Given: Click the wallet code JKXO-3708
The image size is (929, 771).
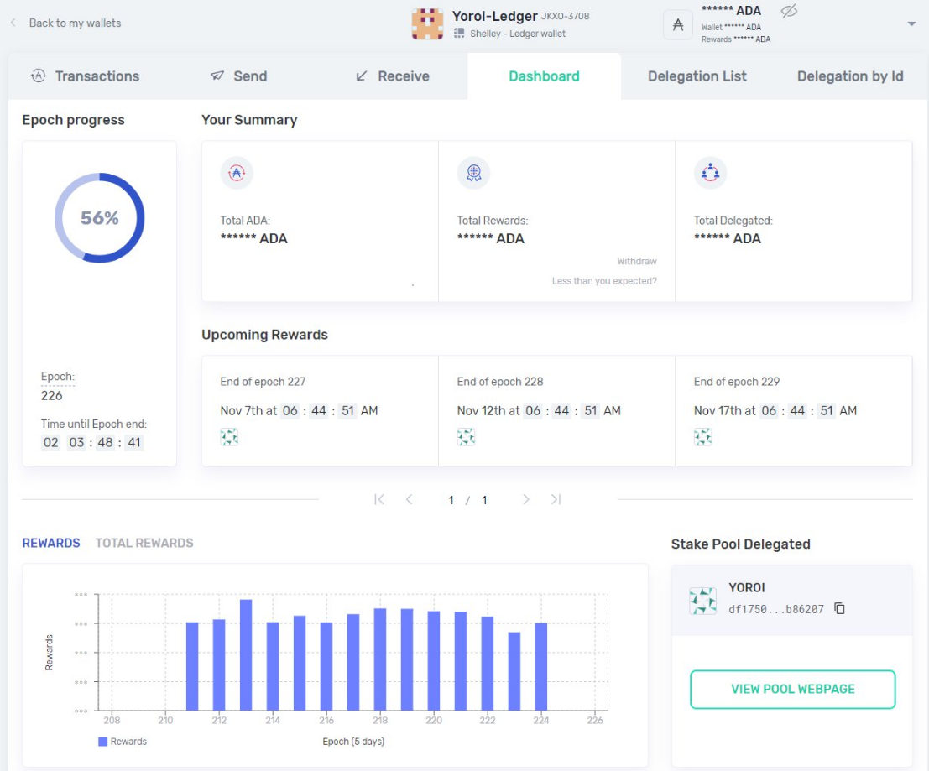Looking at the screenshot, I should click(566, 16).
